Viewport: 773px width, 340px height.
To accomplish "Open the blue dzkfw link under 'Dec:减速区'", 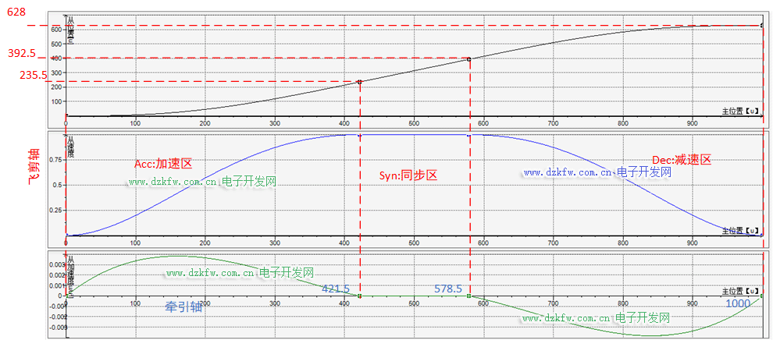I will point(597,172).
